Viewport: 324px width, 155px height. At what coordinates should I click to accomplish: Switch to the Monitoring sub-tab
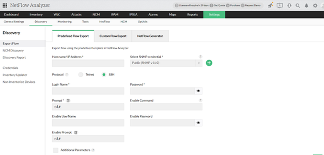(64, 22)
